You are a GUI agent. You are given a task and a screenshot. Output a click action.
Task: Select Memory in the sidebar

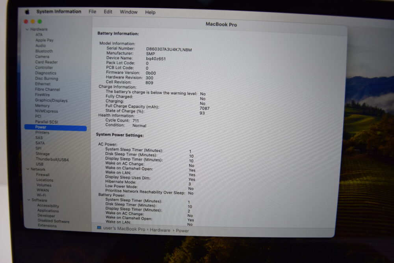click(x=42, y=106)
